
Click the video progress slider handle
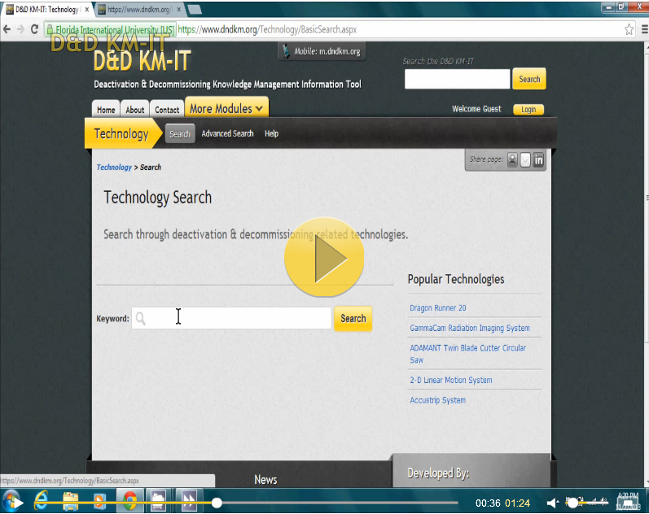[x=217, y=503]
